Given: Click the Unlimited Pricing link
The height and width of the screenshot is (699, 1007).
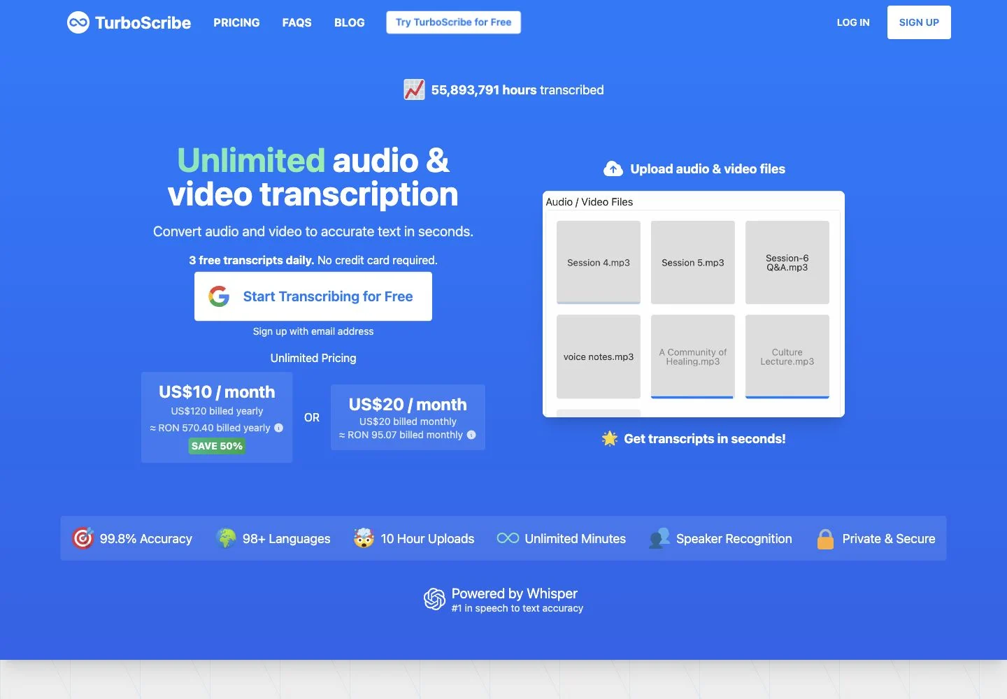Looking at the screenshot, I should pos(313,358).
